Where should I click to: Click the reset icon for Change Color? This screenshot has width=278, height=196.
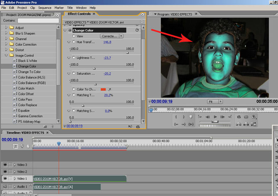point(137,30)
